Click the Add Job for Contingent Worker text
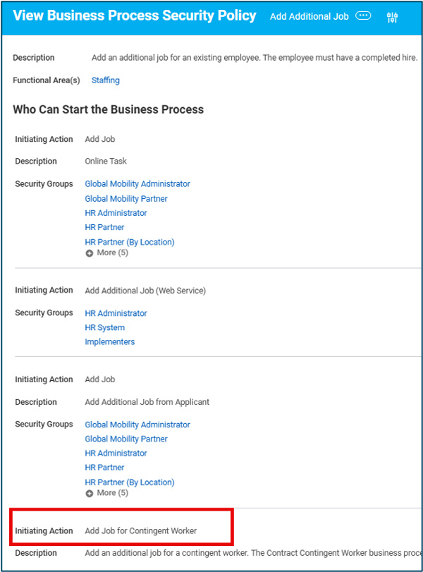 141,530
